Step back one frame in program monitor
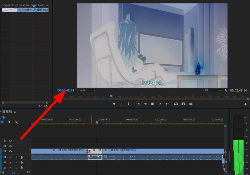 point(145,104)
